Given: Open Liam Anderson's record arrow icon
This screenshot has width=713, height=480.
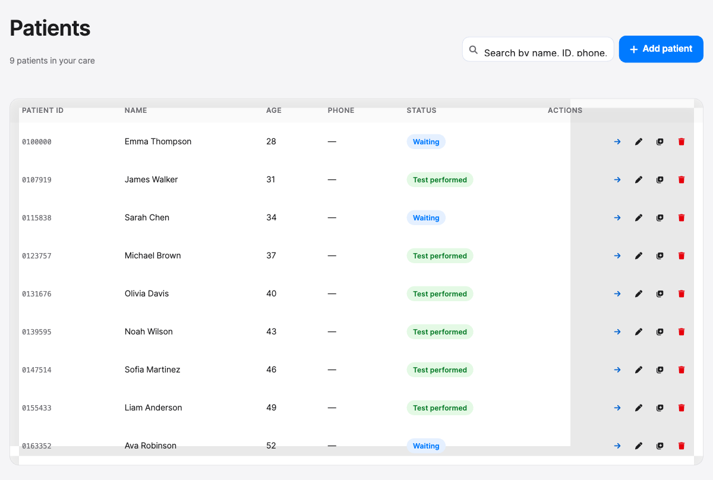Looking at the screenshot, I should 617,408.
